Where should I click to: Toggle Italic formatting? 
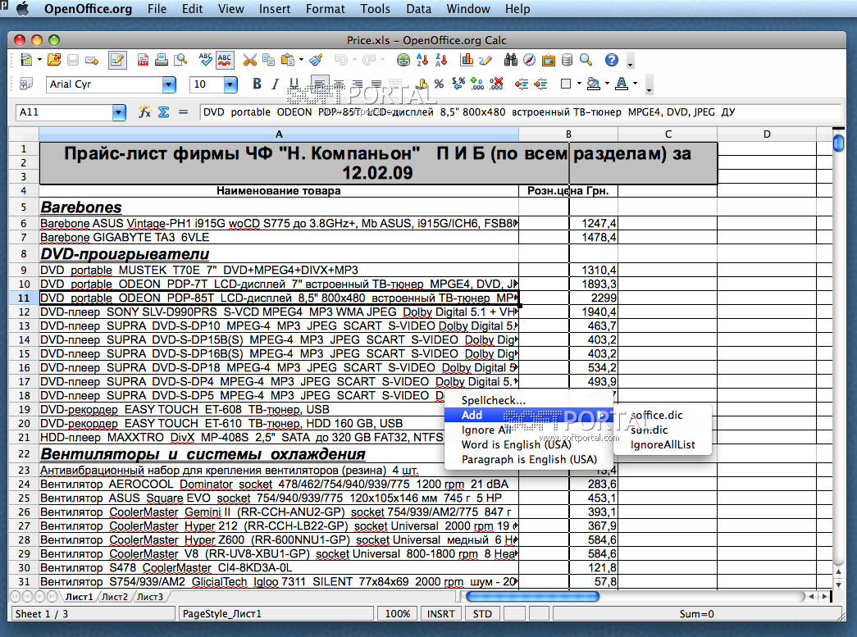coord(276,84)
